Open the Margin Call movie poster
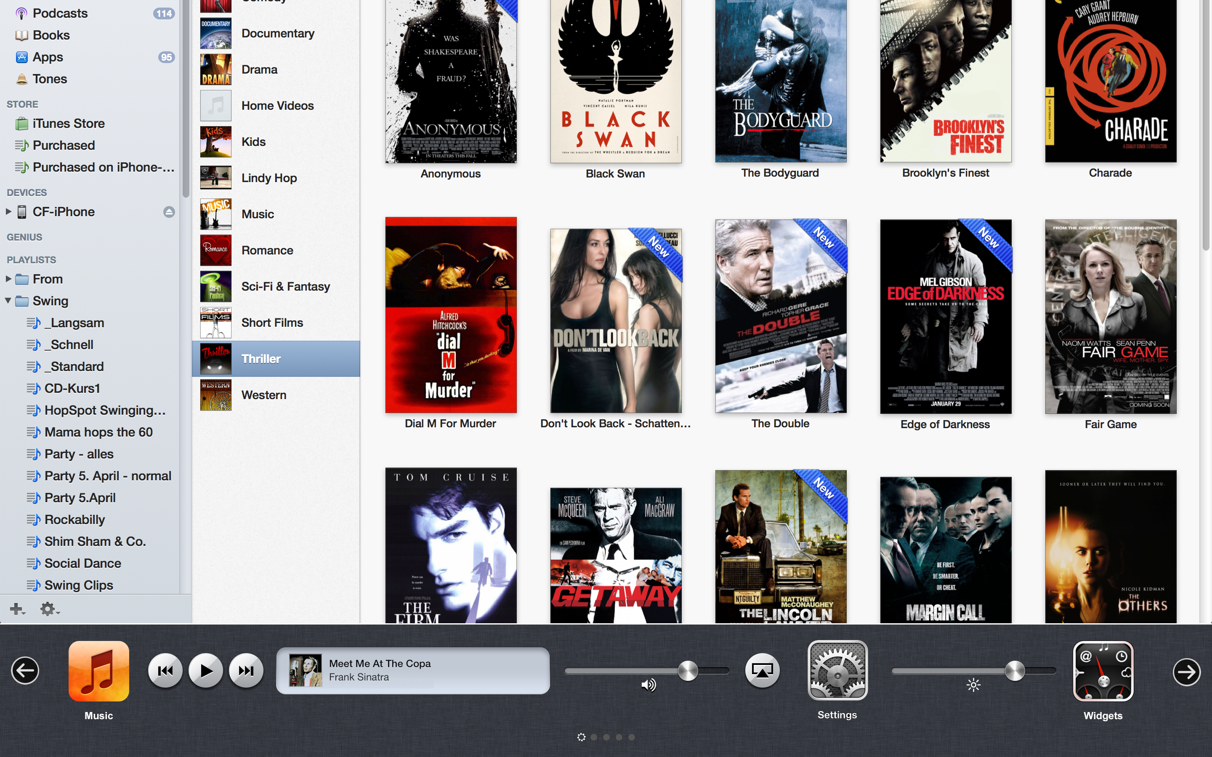 point(946,550)
